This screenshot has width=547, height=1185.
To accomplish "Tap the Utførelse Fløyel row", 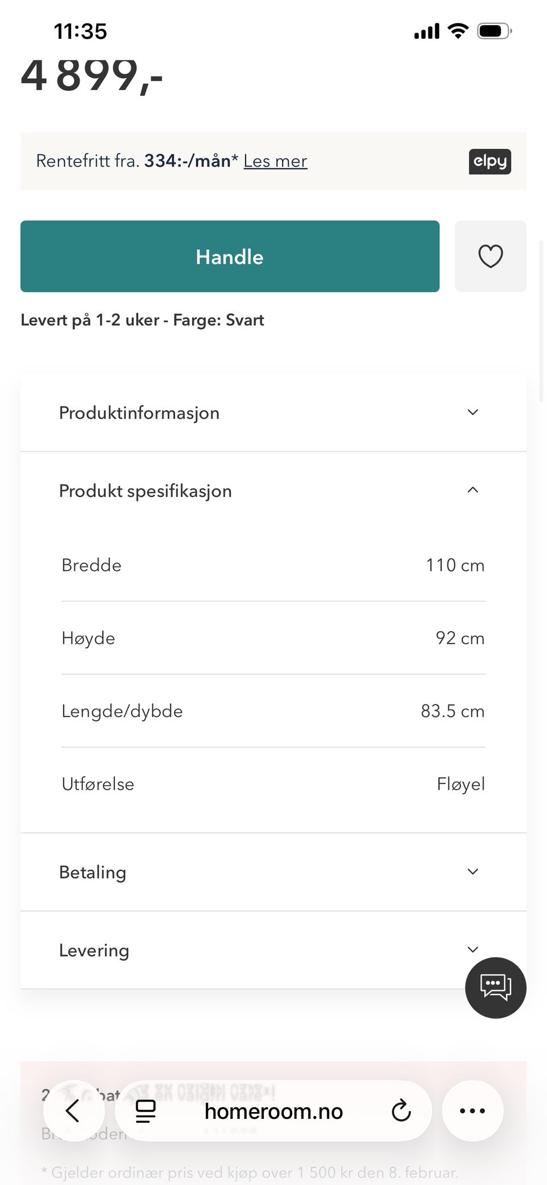I will point(273,784).
